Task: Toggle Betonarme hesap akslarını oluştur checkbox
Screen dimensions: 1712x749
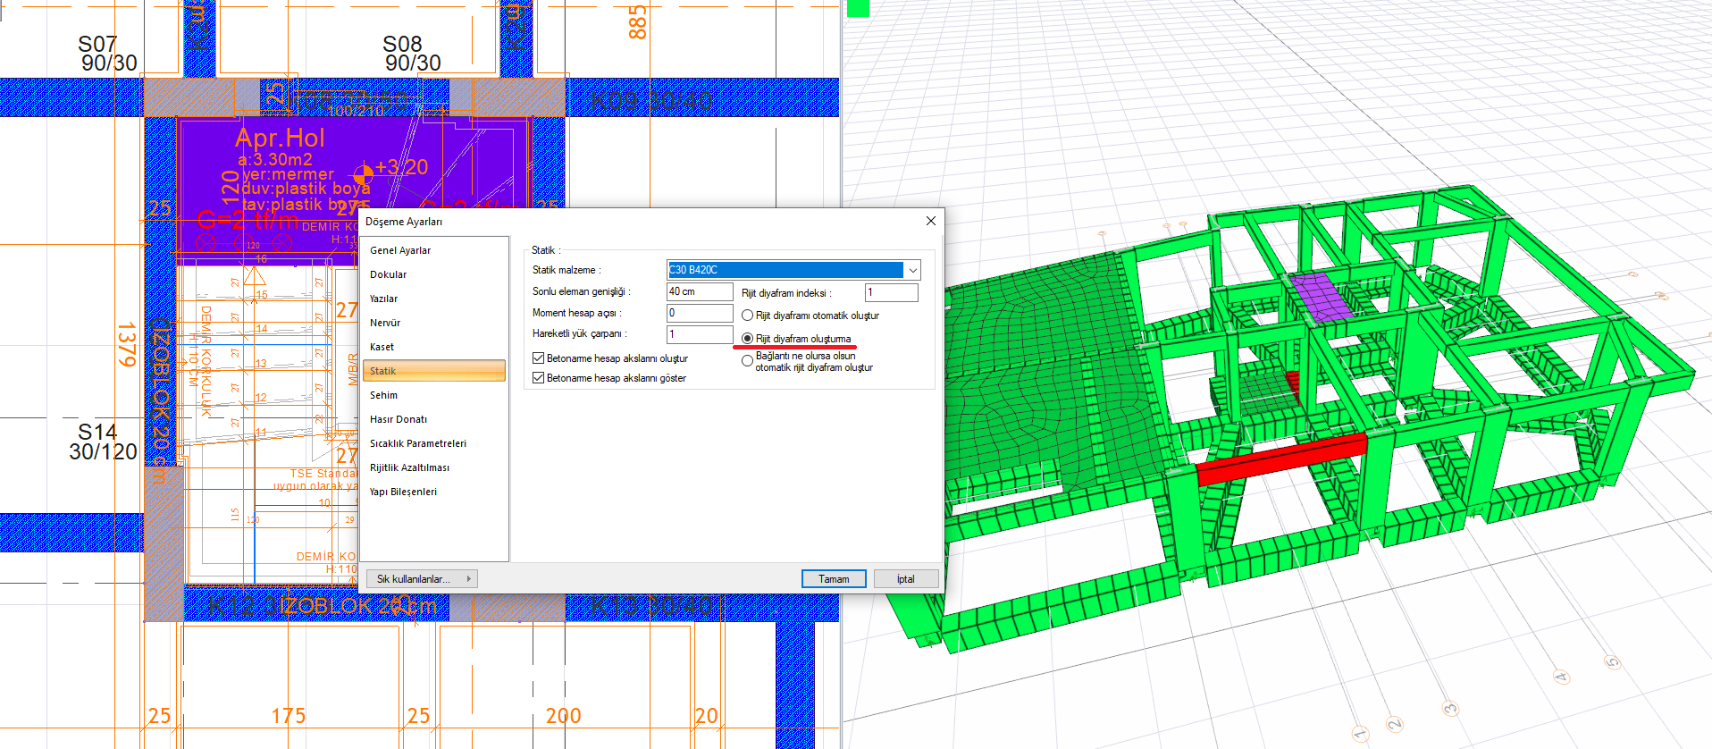Action: (539, 358)
